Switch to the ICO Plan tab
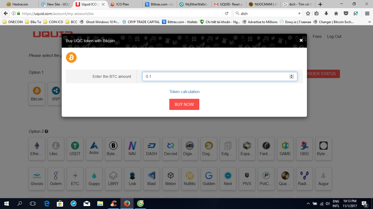 [x=125, y=4]
